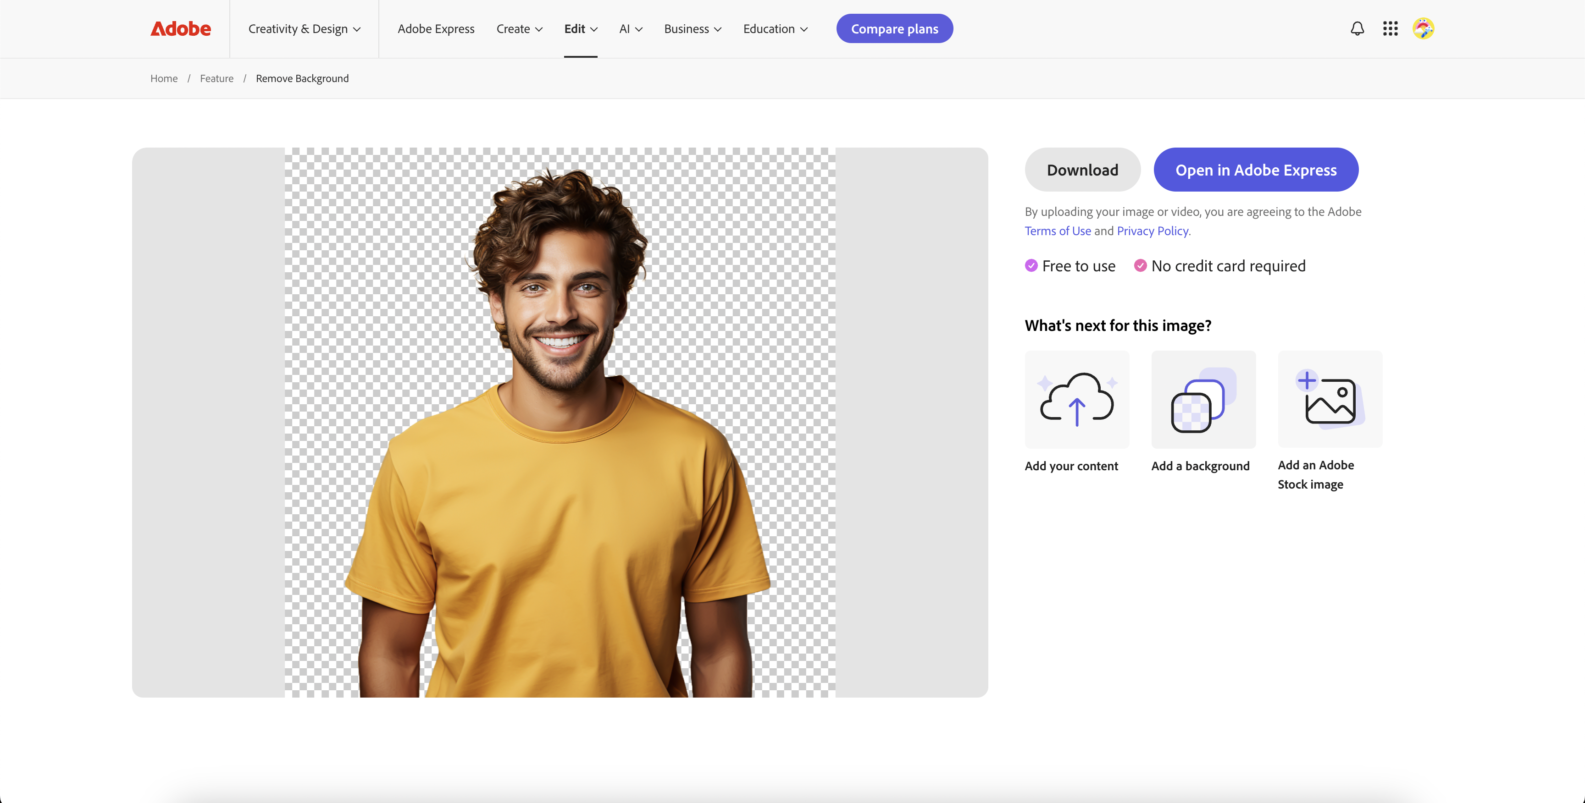
Task: Click the cloud upload icon
Action: [x=1076, y=399]
